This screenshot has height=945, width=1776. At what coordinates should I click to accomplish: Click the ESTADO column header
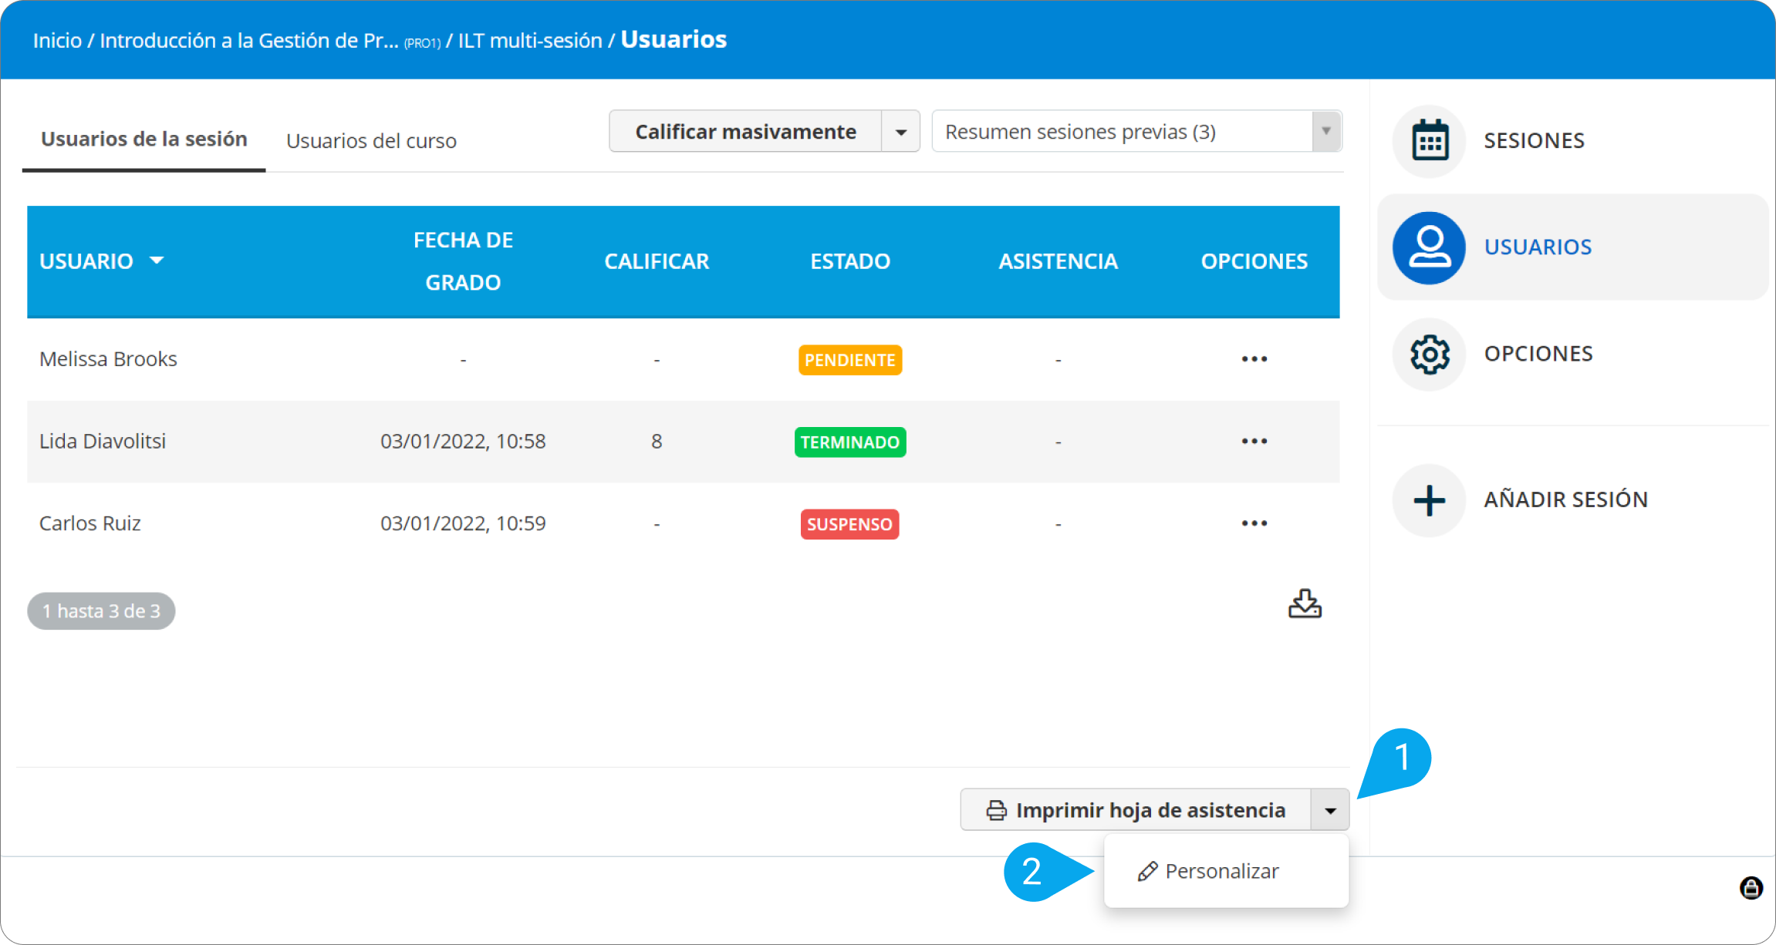click(850, 261)
